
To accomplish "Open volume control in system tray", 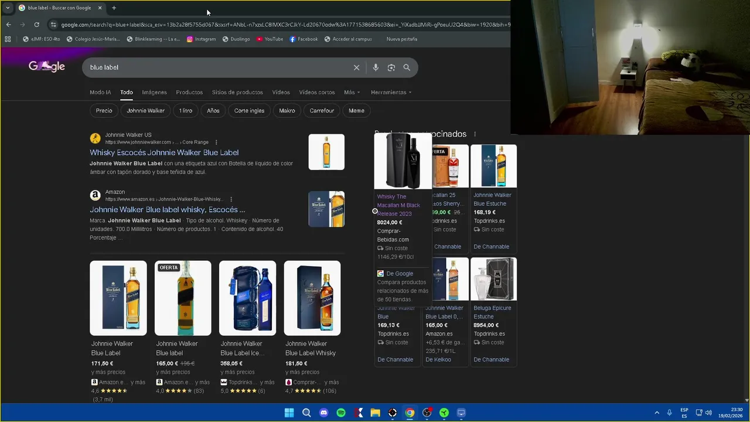I will [708, 413].
